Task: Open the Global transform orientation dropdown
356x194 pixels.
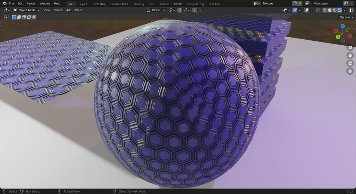Action: coord(156,10)
